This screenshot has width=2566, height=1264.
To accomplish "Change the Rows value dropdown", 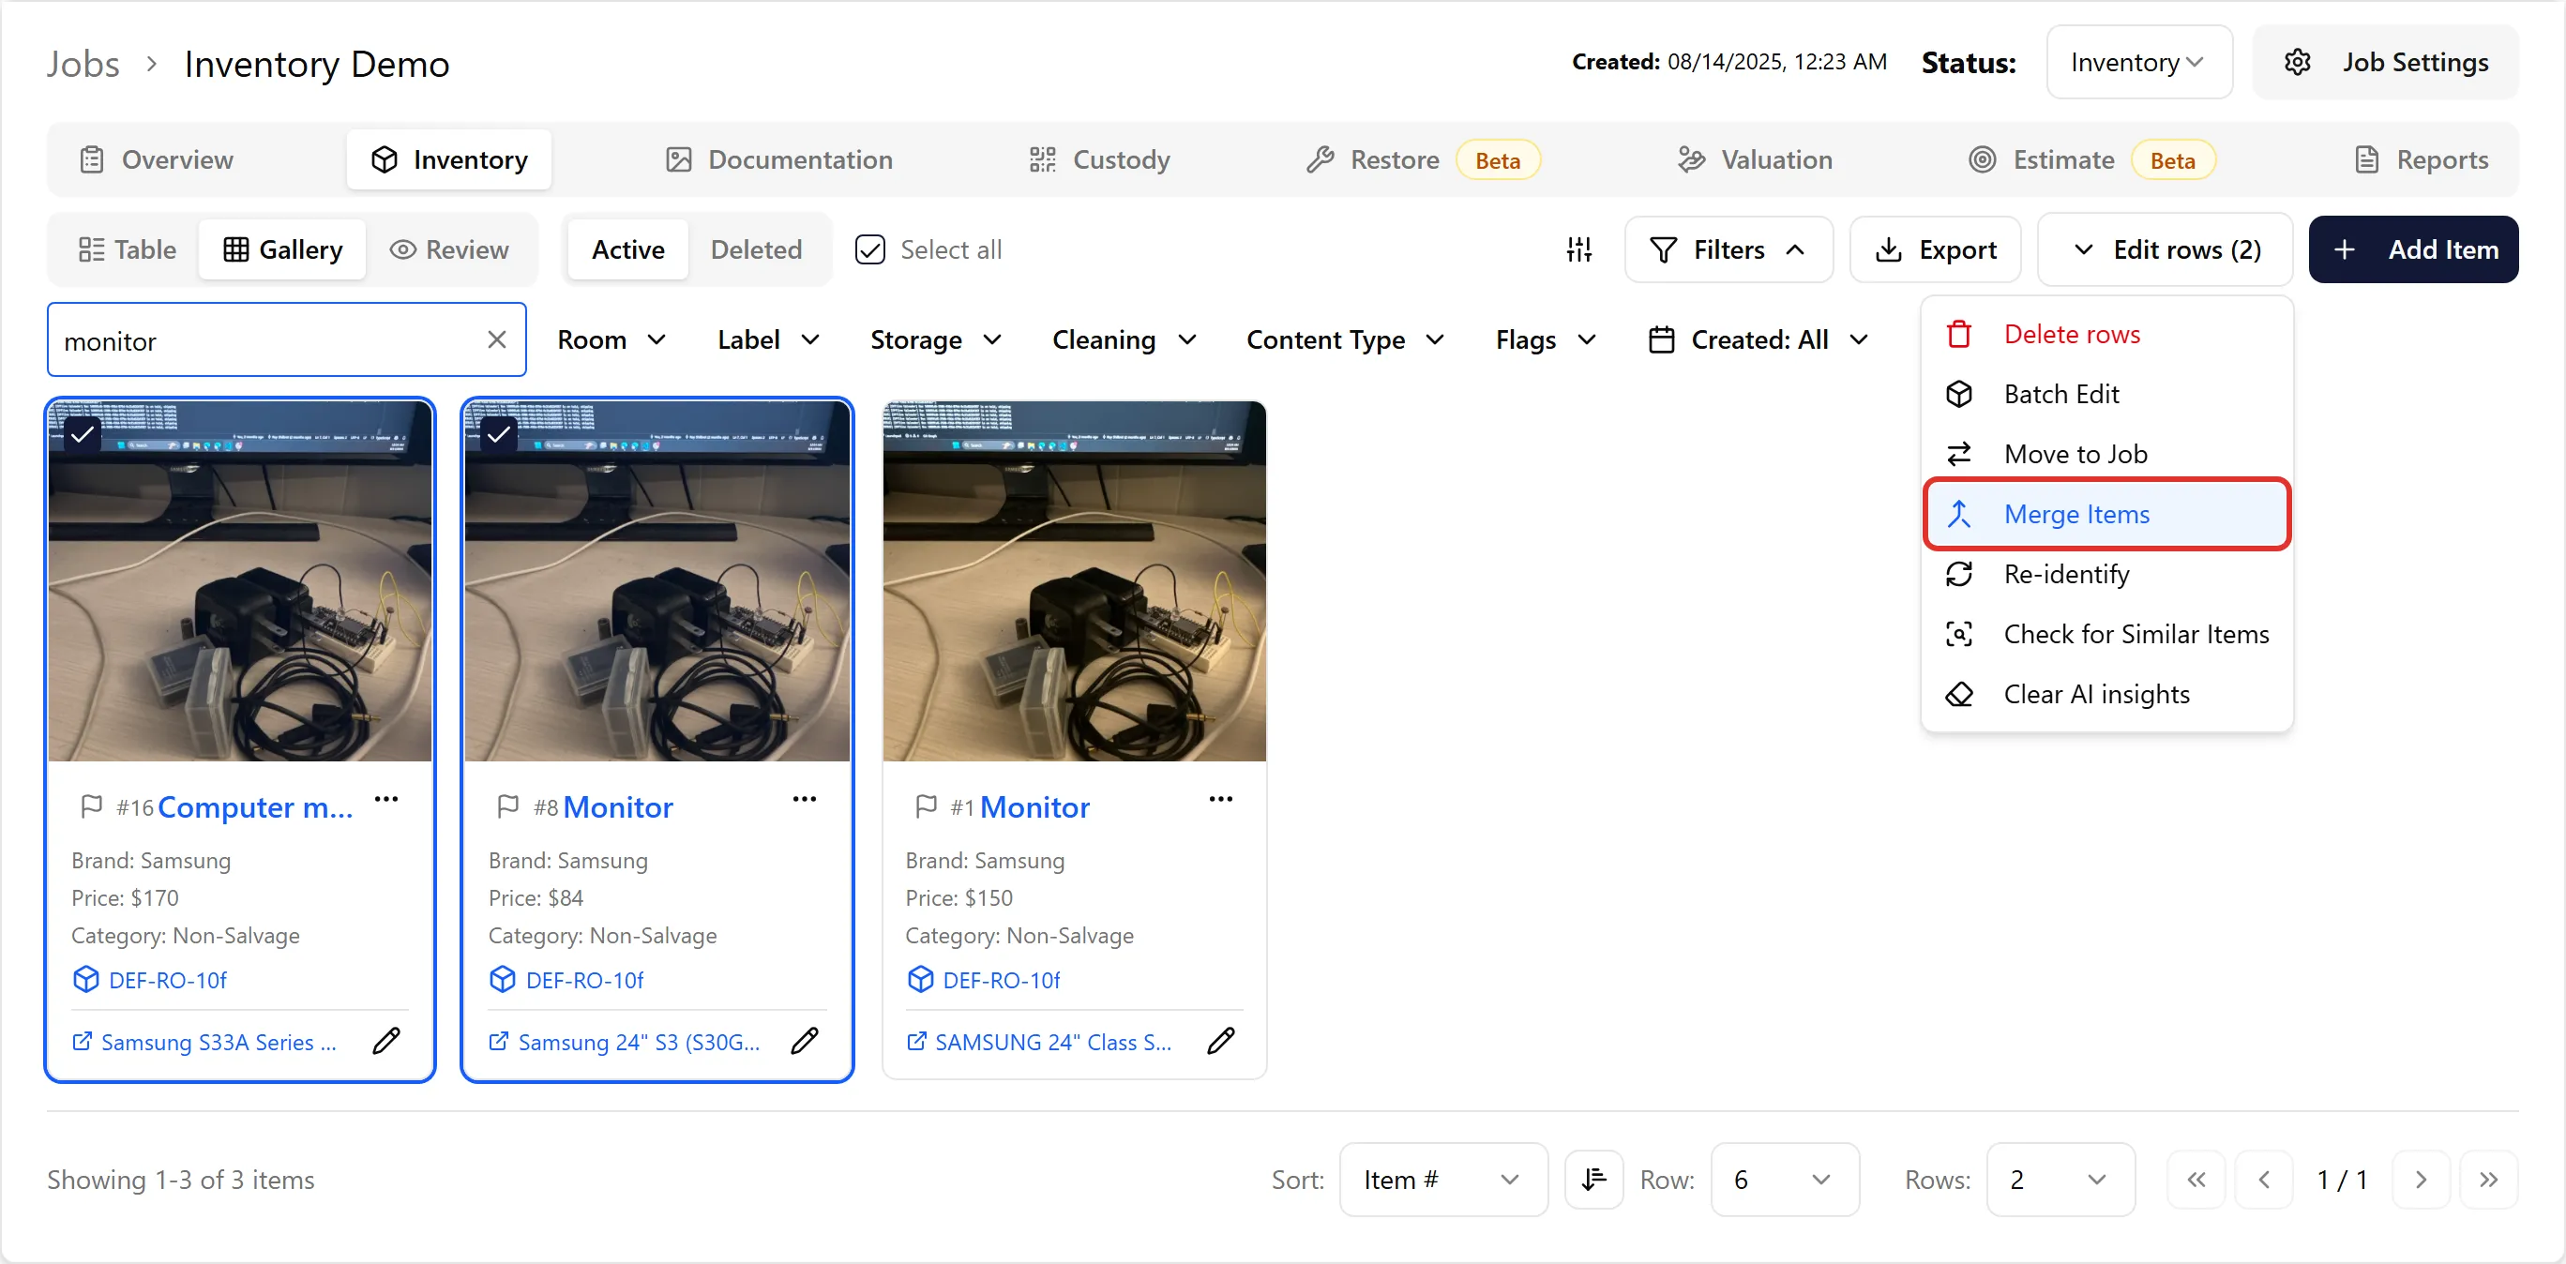I will [2060, 1180].
